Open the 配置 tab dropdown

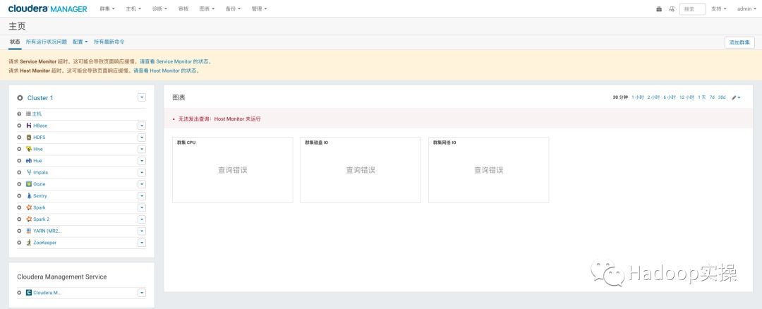click(80, 42)
